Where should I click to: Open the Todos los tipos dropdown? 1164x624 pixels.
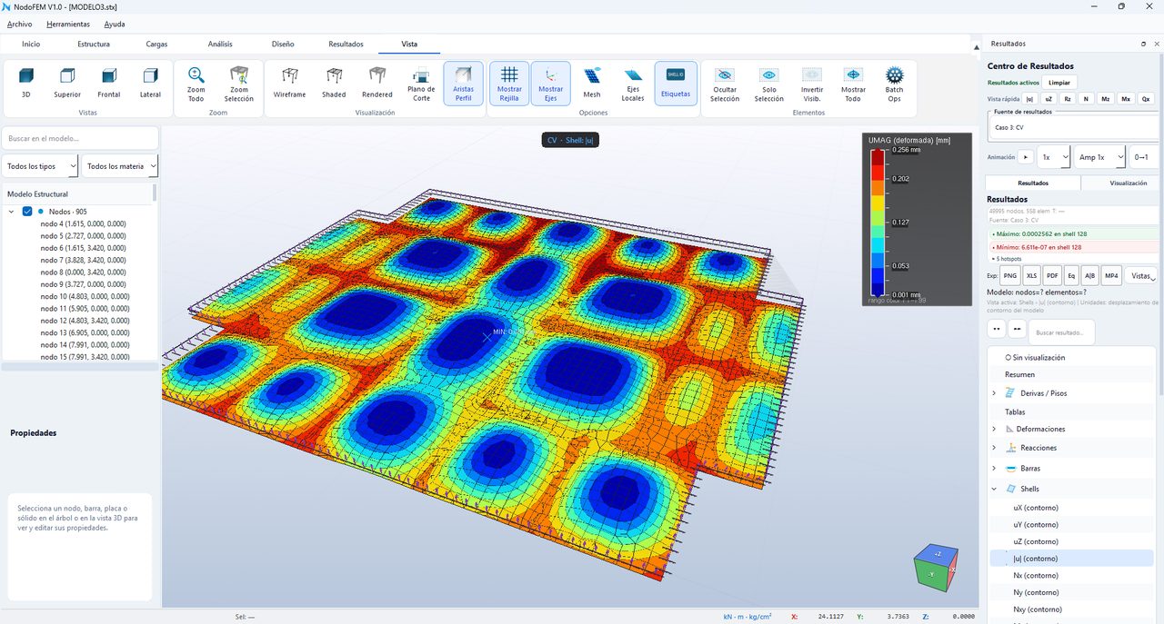[x=40, y=166]
